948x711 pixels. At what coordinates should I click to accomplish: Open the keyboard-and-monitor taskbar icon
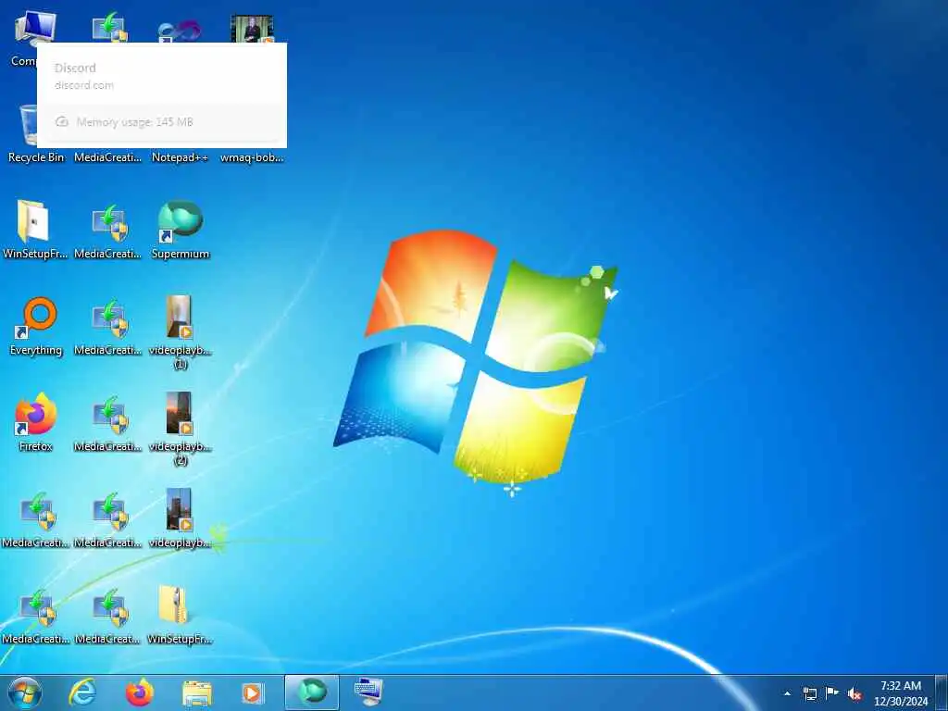[368, 692]
